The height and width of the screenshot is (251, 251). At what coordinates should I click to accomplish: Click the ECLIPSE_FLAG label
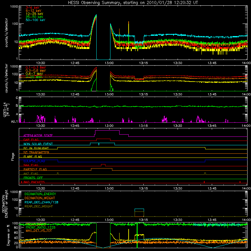[34, 161]
